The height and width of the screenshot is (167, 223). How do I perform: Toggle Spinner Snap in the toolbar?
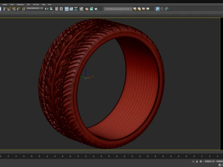click(19, 9)
